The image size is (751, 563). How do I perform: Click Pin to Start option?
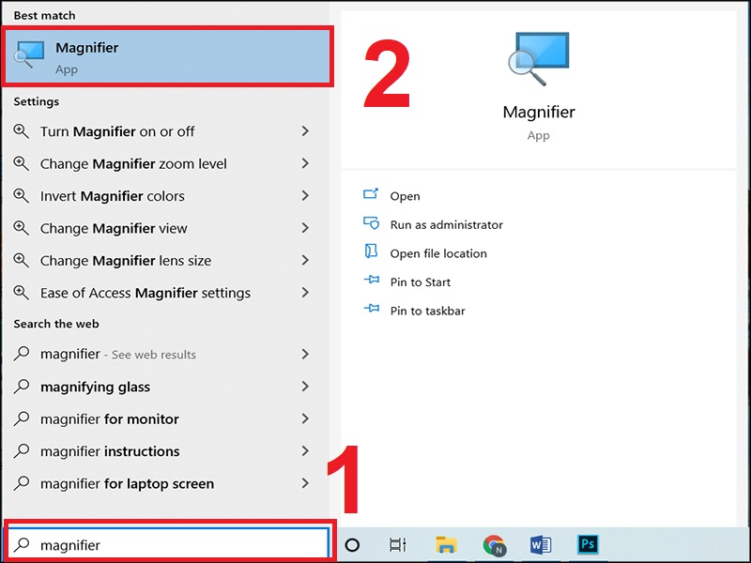tap(420, 282)
